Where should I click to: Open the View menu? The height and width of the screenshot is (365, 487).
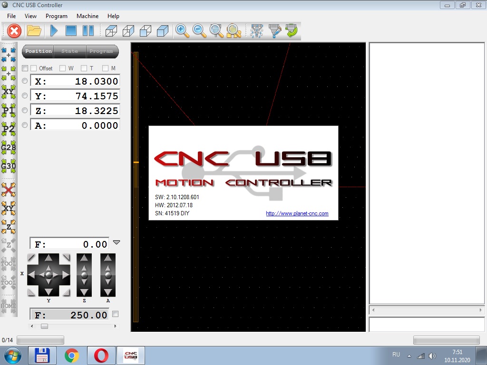30,16
